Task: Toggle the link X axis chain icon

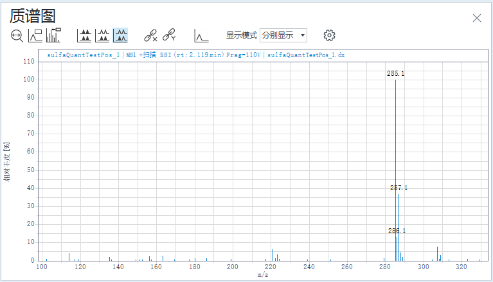Action: click(x=150, y=35)
